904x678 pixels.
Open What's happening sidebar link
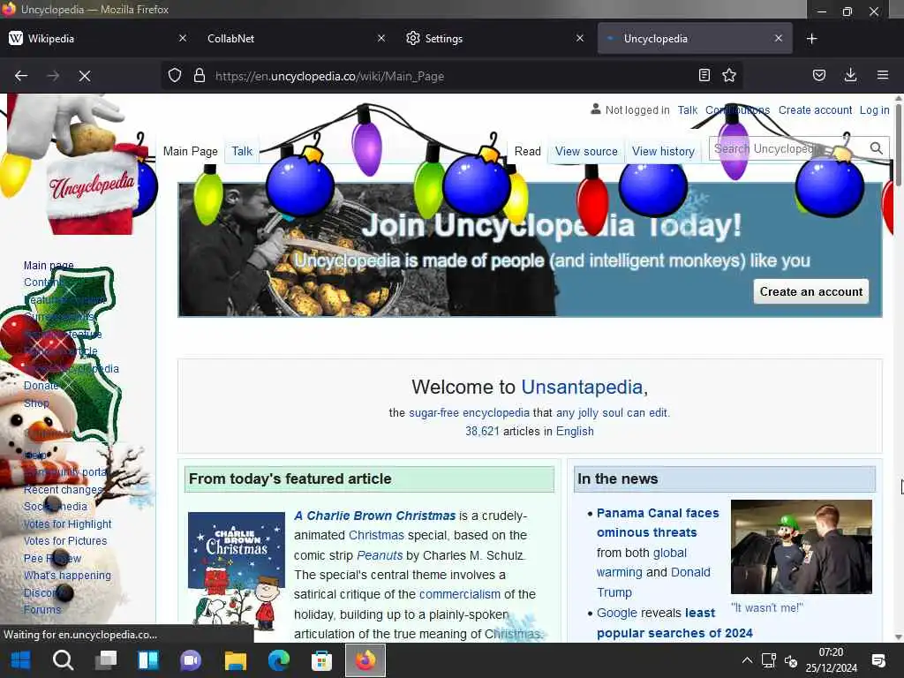pyautogui.click(x=67, y=576)
